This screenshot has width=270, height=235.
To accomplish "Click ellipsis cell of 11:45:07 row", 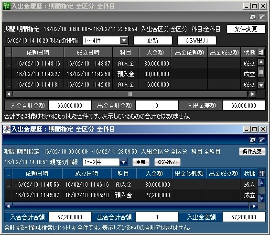I will [8, 195].
